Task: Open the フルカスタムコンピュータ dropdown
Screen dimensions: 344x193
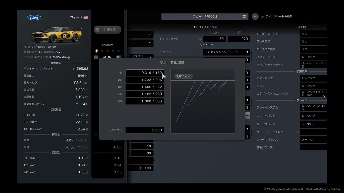Action: tap(227, 52)
